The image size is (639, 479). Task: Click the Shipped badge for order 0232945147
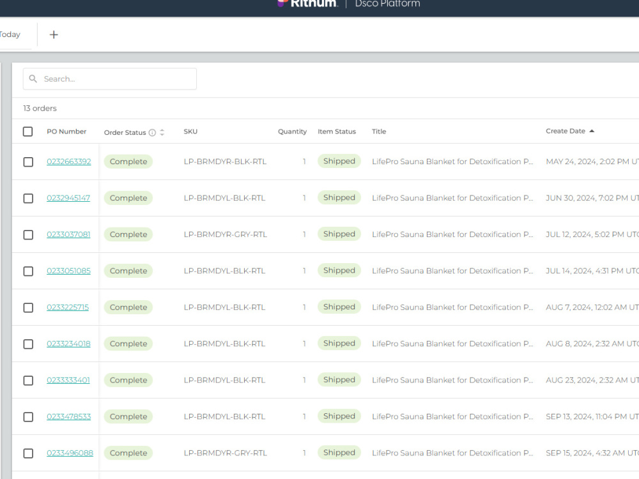(339, 197)
